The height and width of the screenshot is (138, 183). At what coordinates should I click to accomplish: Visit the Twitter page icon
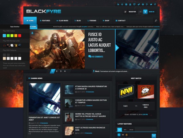point(151,4)
